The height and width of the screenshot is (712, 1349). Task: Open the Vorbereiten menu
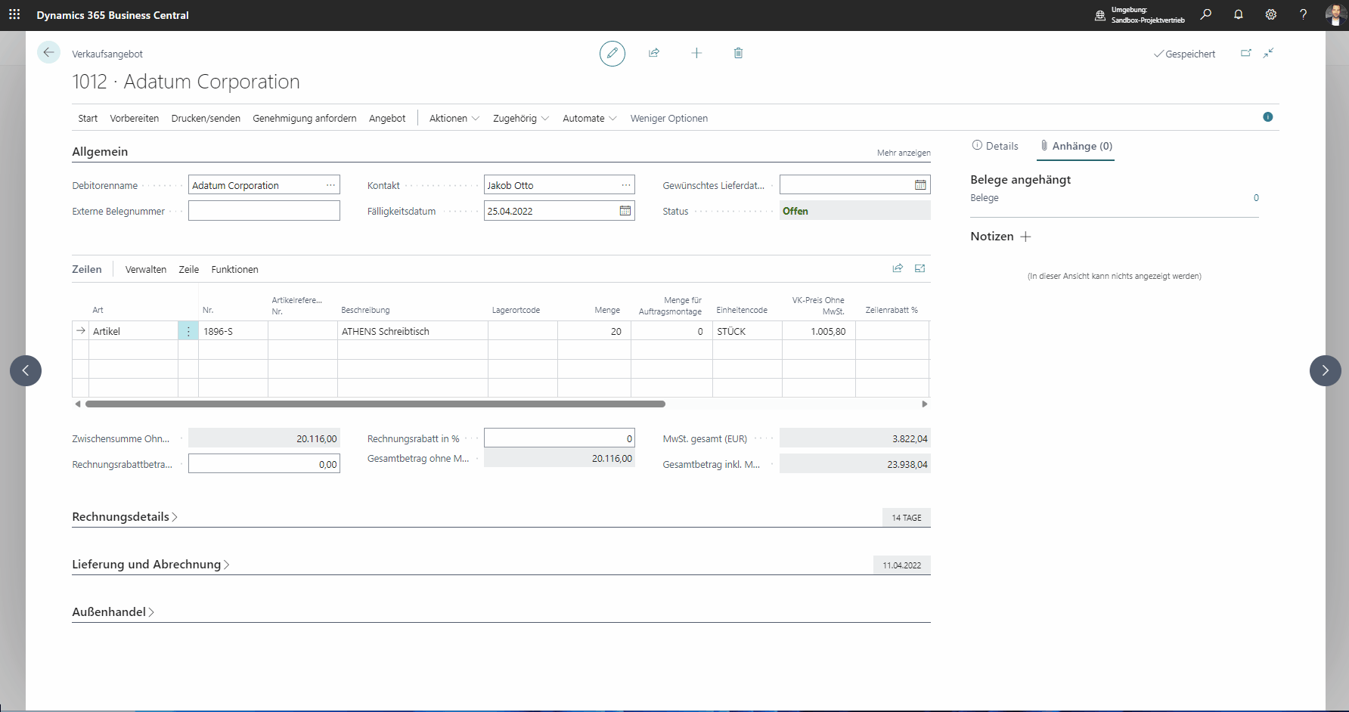[x=135, y=119]
